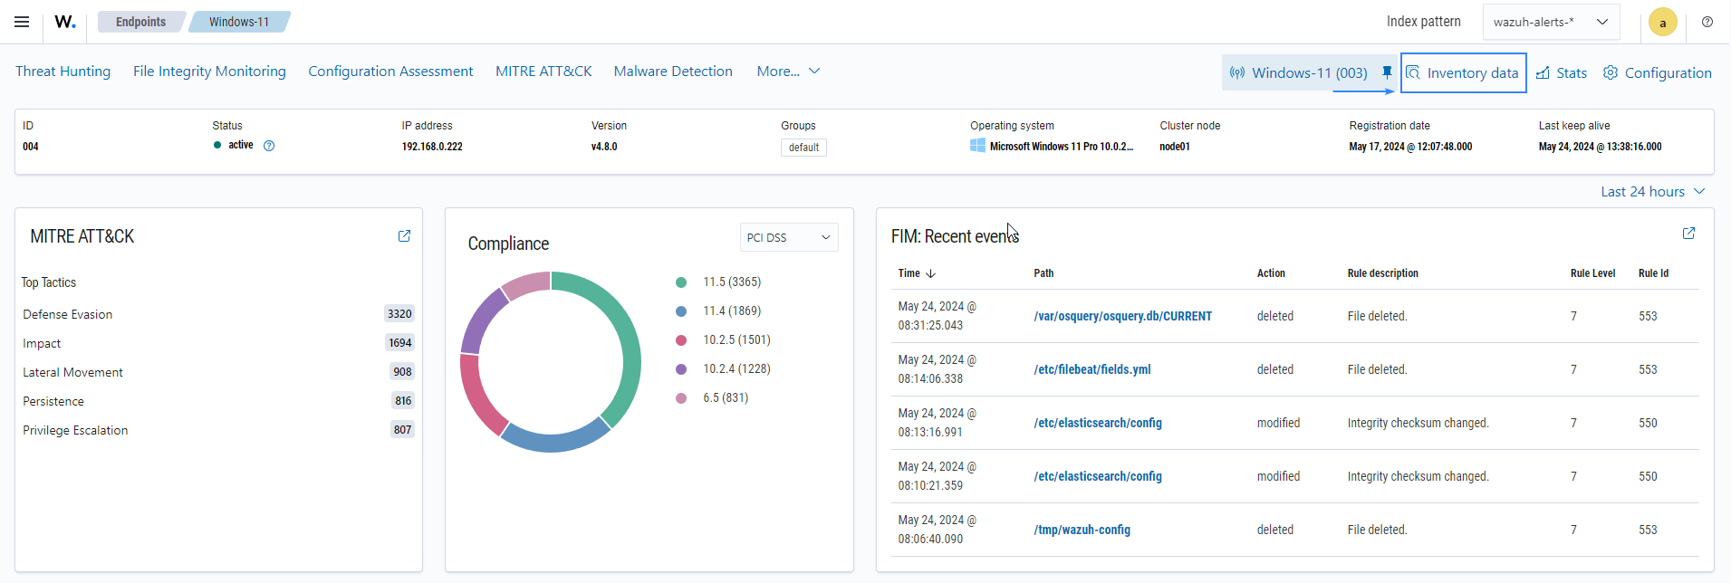Click the Path column header
This screenshot has height=583, width=1731.
(1043, 273)
